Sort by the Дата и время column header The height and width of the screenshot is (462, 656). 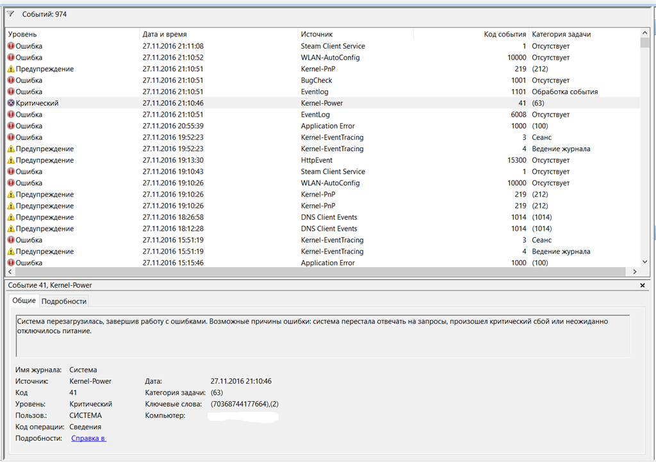(x=218, y=35)
